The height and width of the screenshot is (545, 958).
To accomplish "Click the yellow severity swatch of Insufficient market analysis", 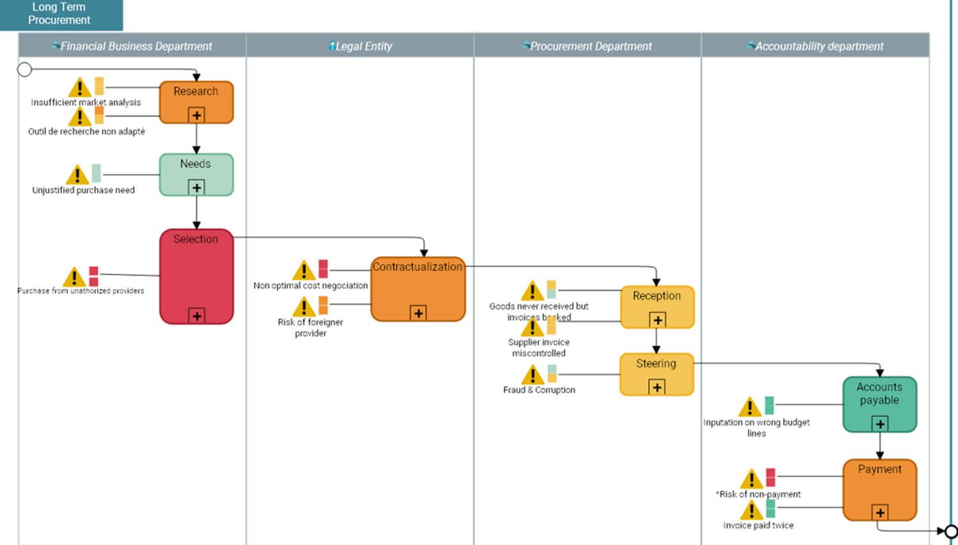I will pyautogui.click(x=99, y=86).
